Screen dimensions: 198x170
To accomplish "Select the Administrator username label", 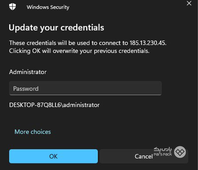I will pyautogui.click(x=28, y=72).
